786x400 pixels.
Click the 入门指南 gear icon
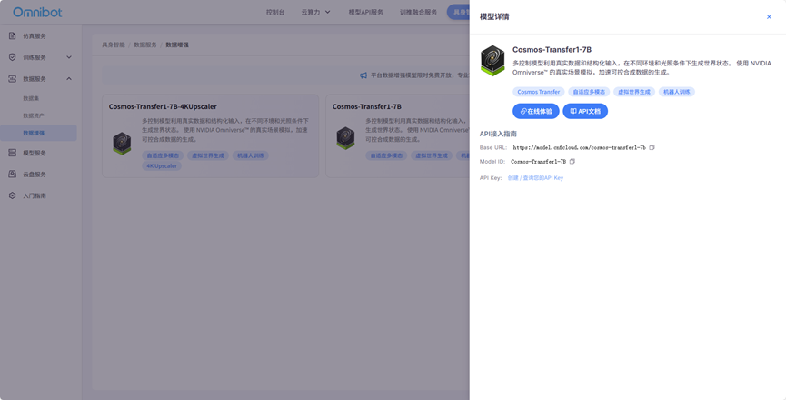pyautogui.click(x=13, y=195)
